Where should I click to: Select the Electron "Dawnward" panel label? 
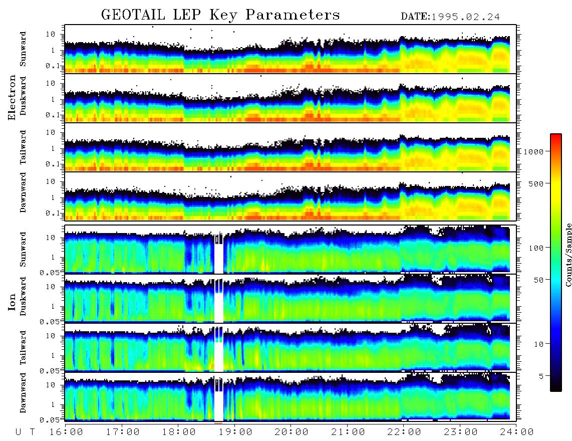(x=23, y=192)
